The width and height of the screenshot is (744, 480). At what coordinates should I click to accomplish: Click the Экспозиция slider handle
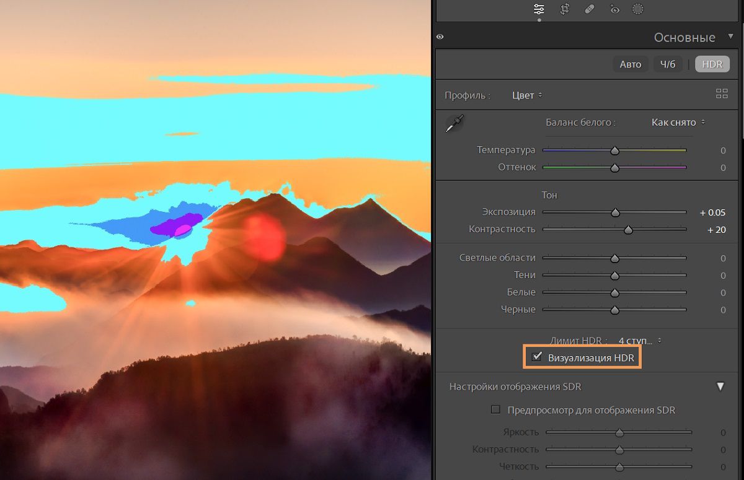(x=615, y=212)
